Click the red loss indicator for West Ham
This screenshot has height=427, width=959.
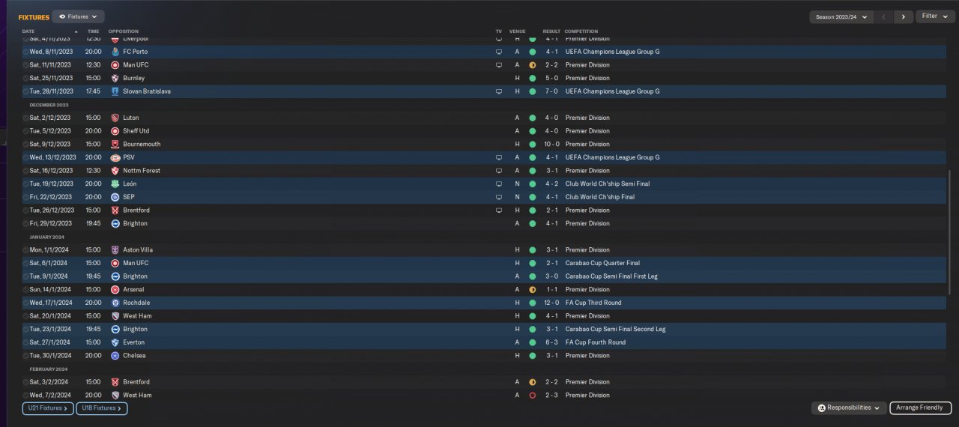coord(532,395)
